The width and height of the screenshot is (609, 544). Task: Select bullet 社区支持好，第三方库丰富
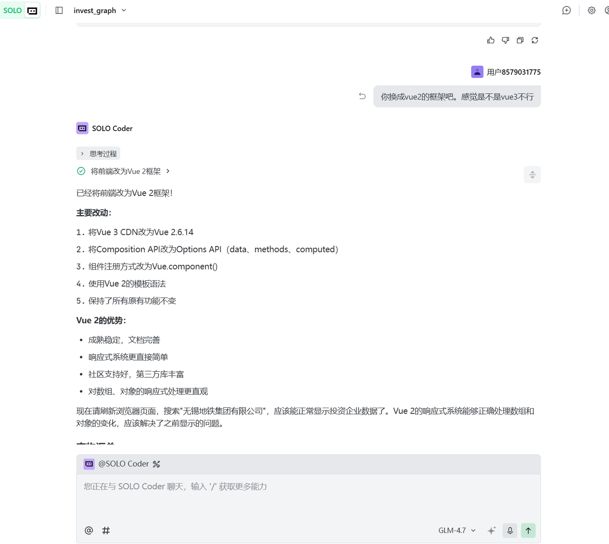pos(136,374)
